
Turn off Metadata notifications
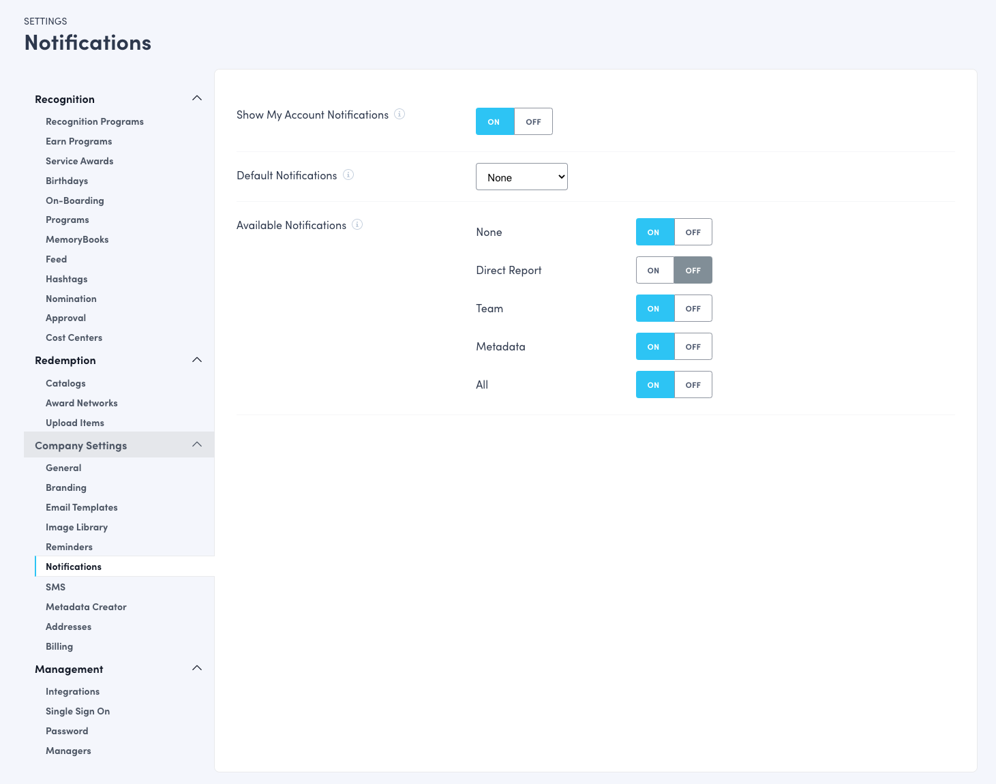tap(693, 346)
